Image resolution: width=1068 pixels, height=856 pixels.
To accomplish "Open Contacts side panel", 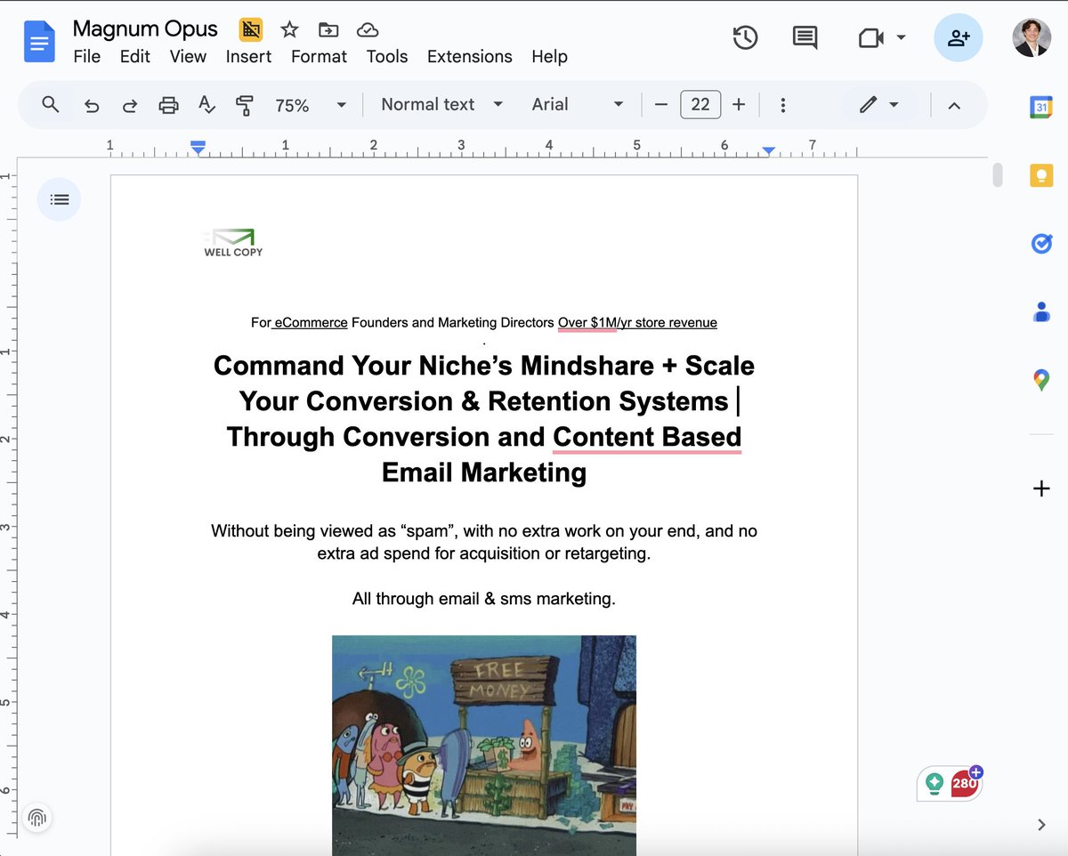I will coord(1041,312).
